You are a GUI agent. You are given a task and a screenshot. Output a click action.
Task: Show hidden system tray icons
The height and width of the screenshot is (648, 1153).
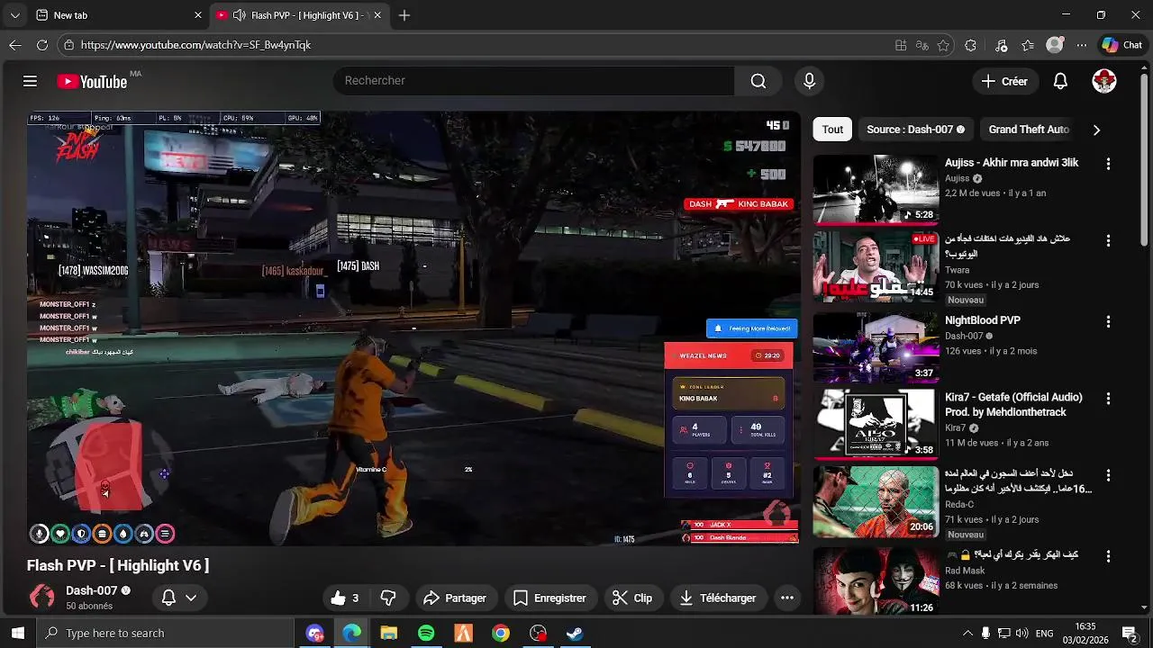click(967, 633)
